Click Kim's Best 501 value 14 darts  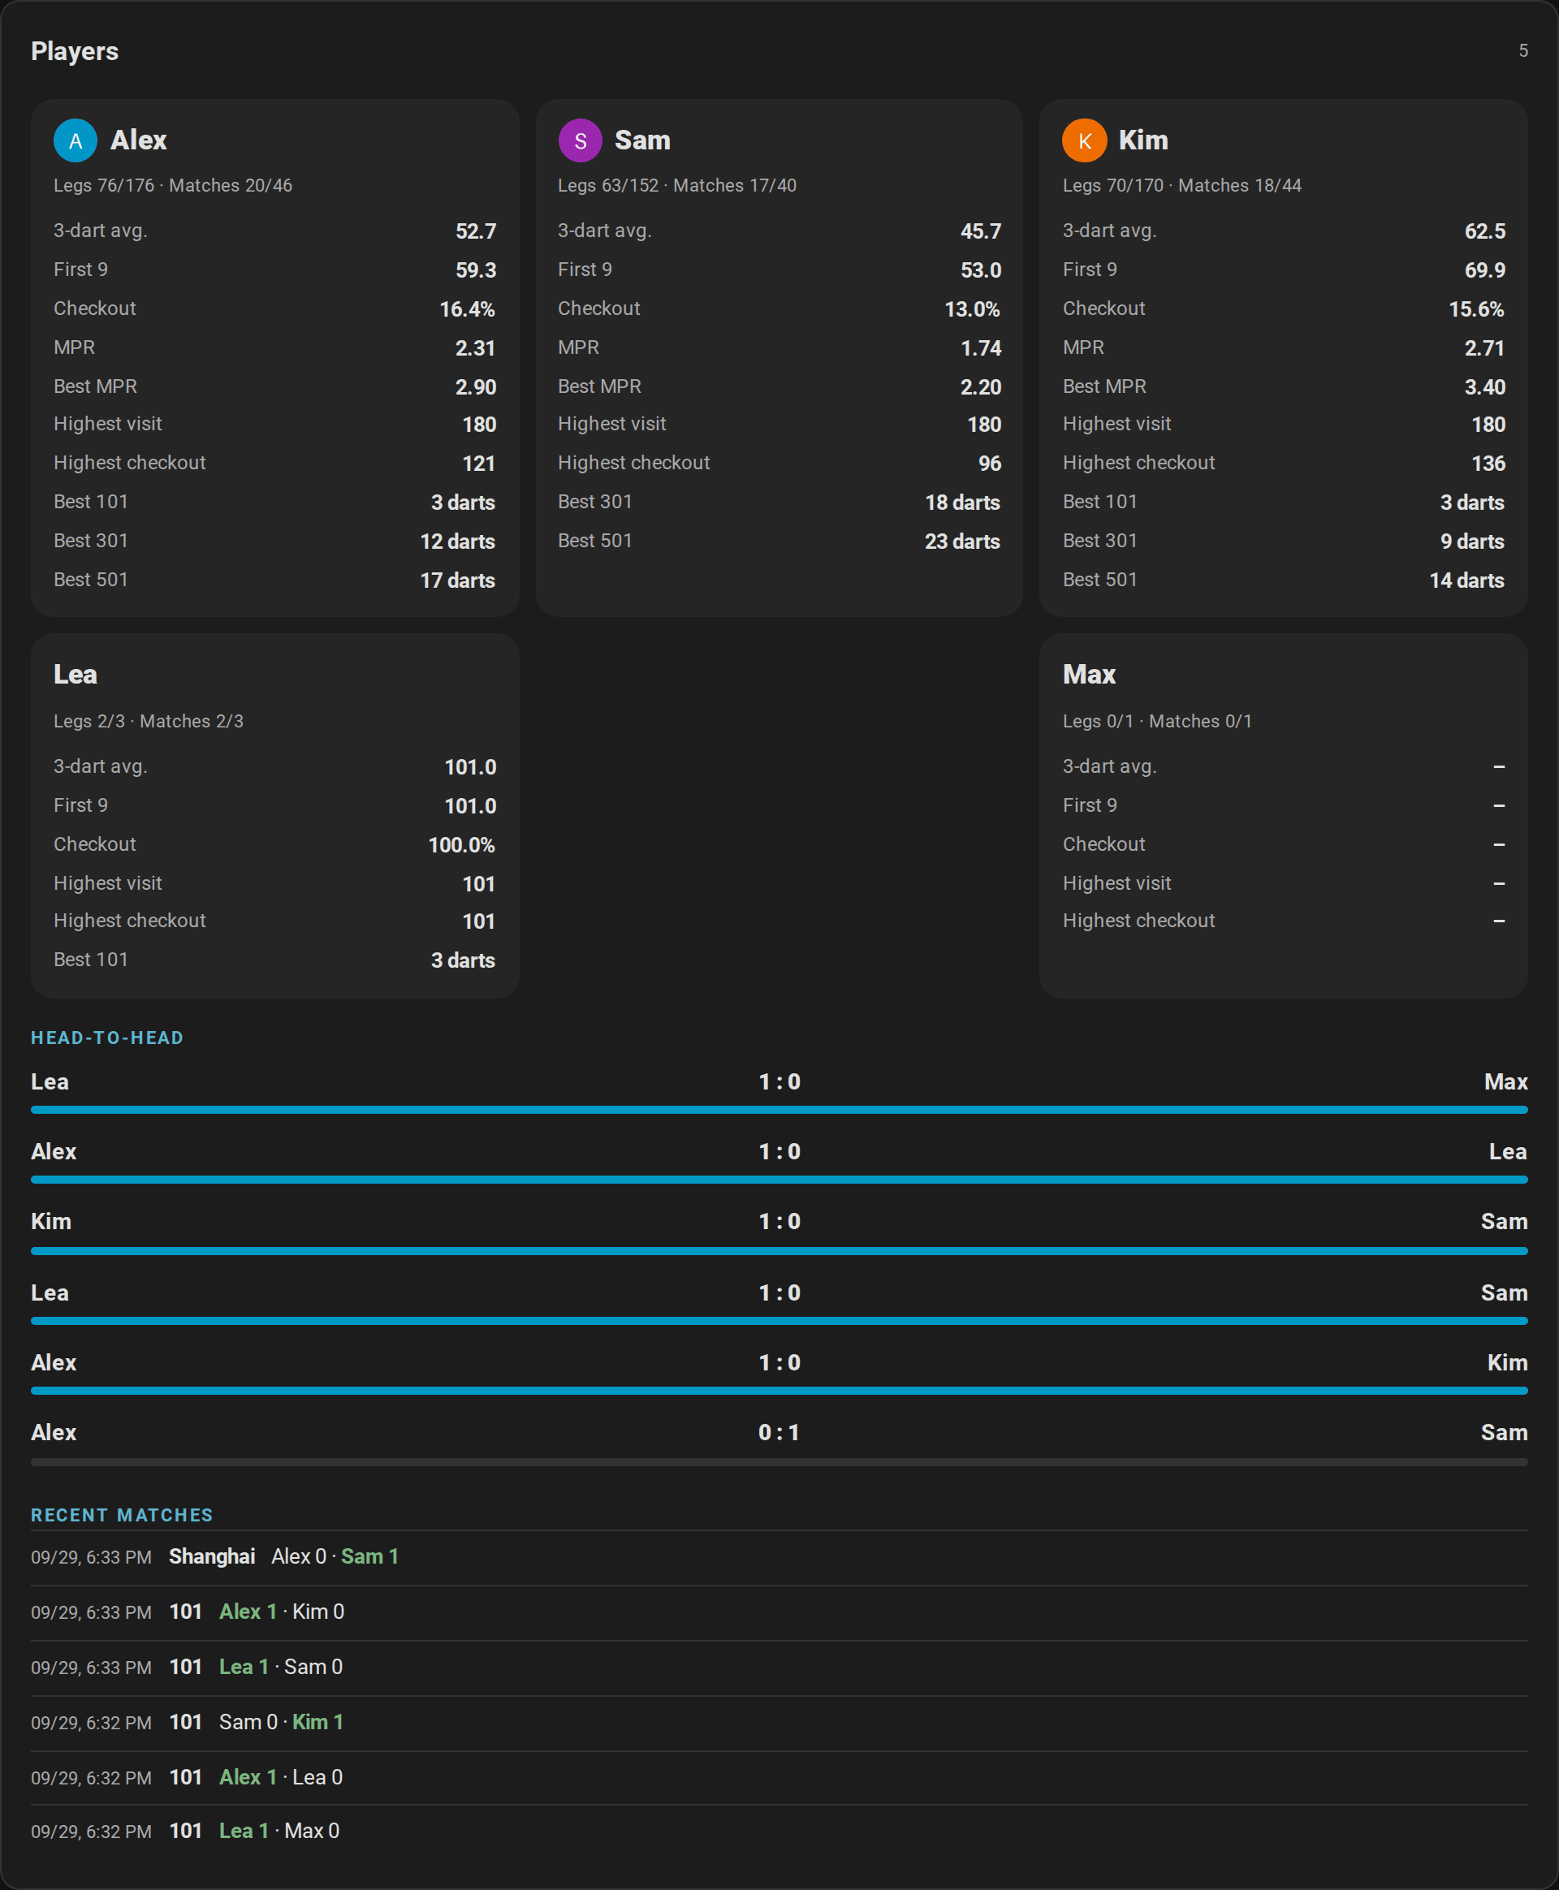[1466, 581]
